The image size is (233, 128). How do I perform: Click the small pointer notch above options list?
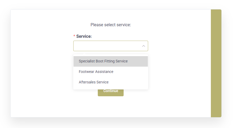click(84, 54)
